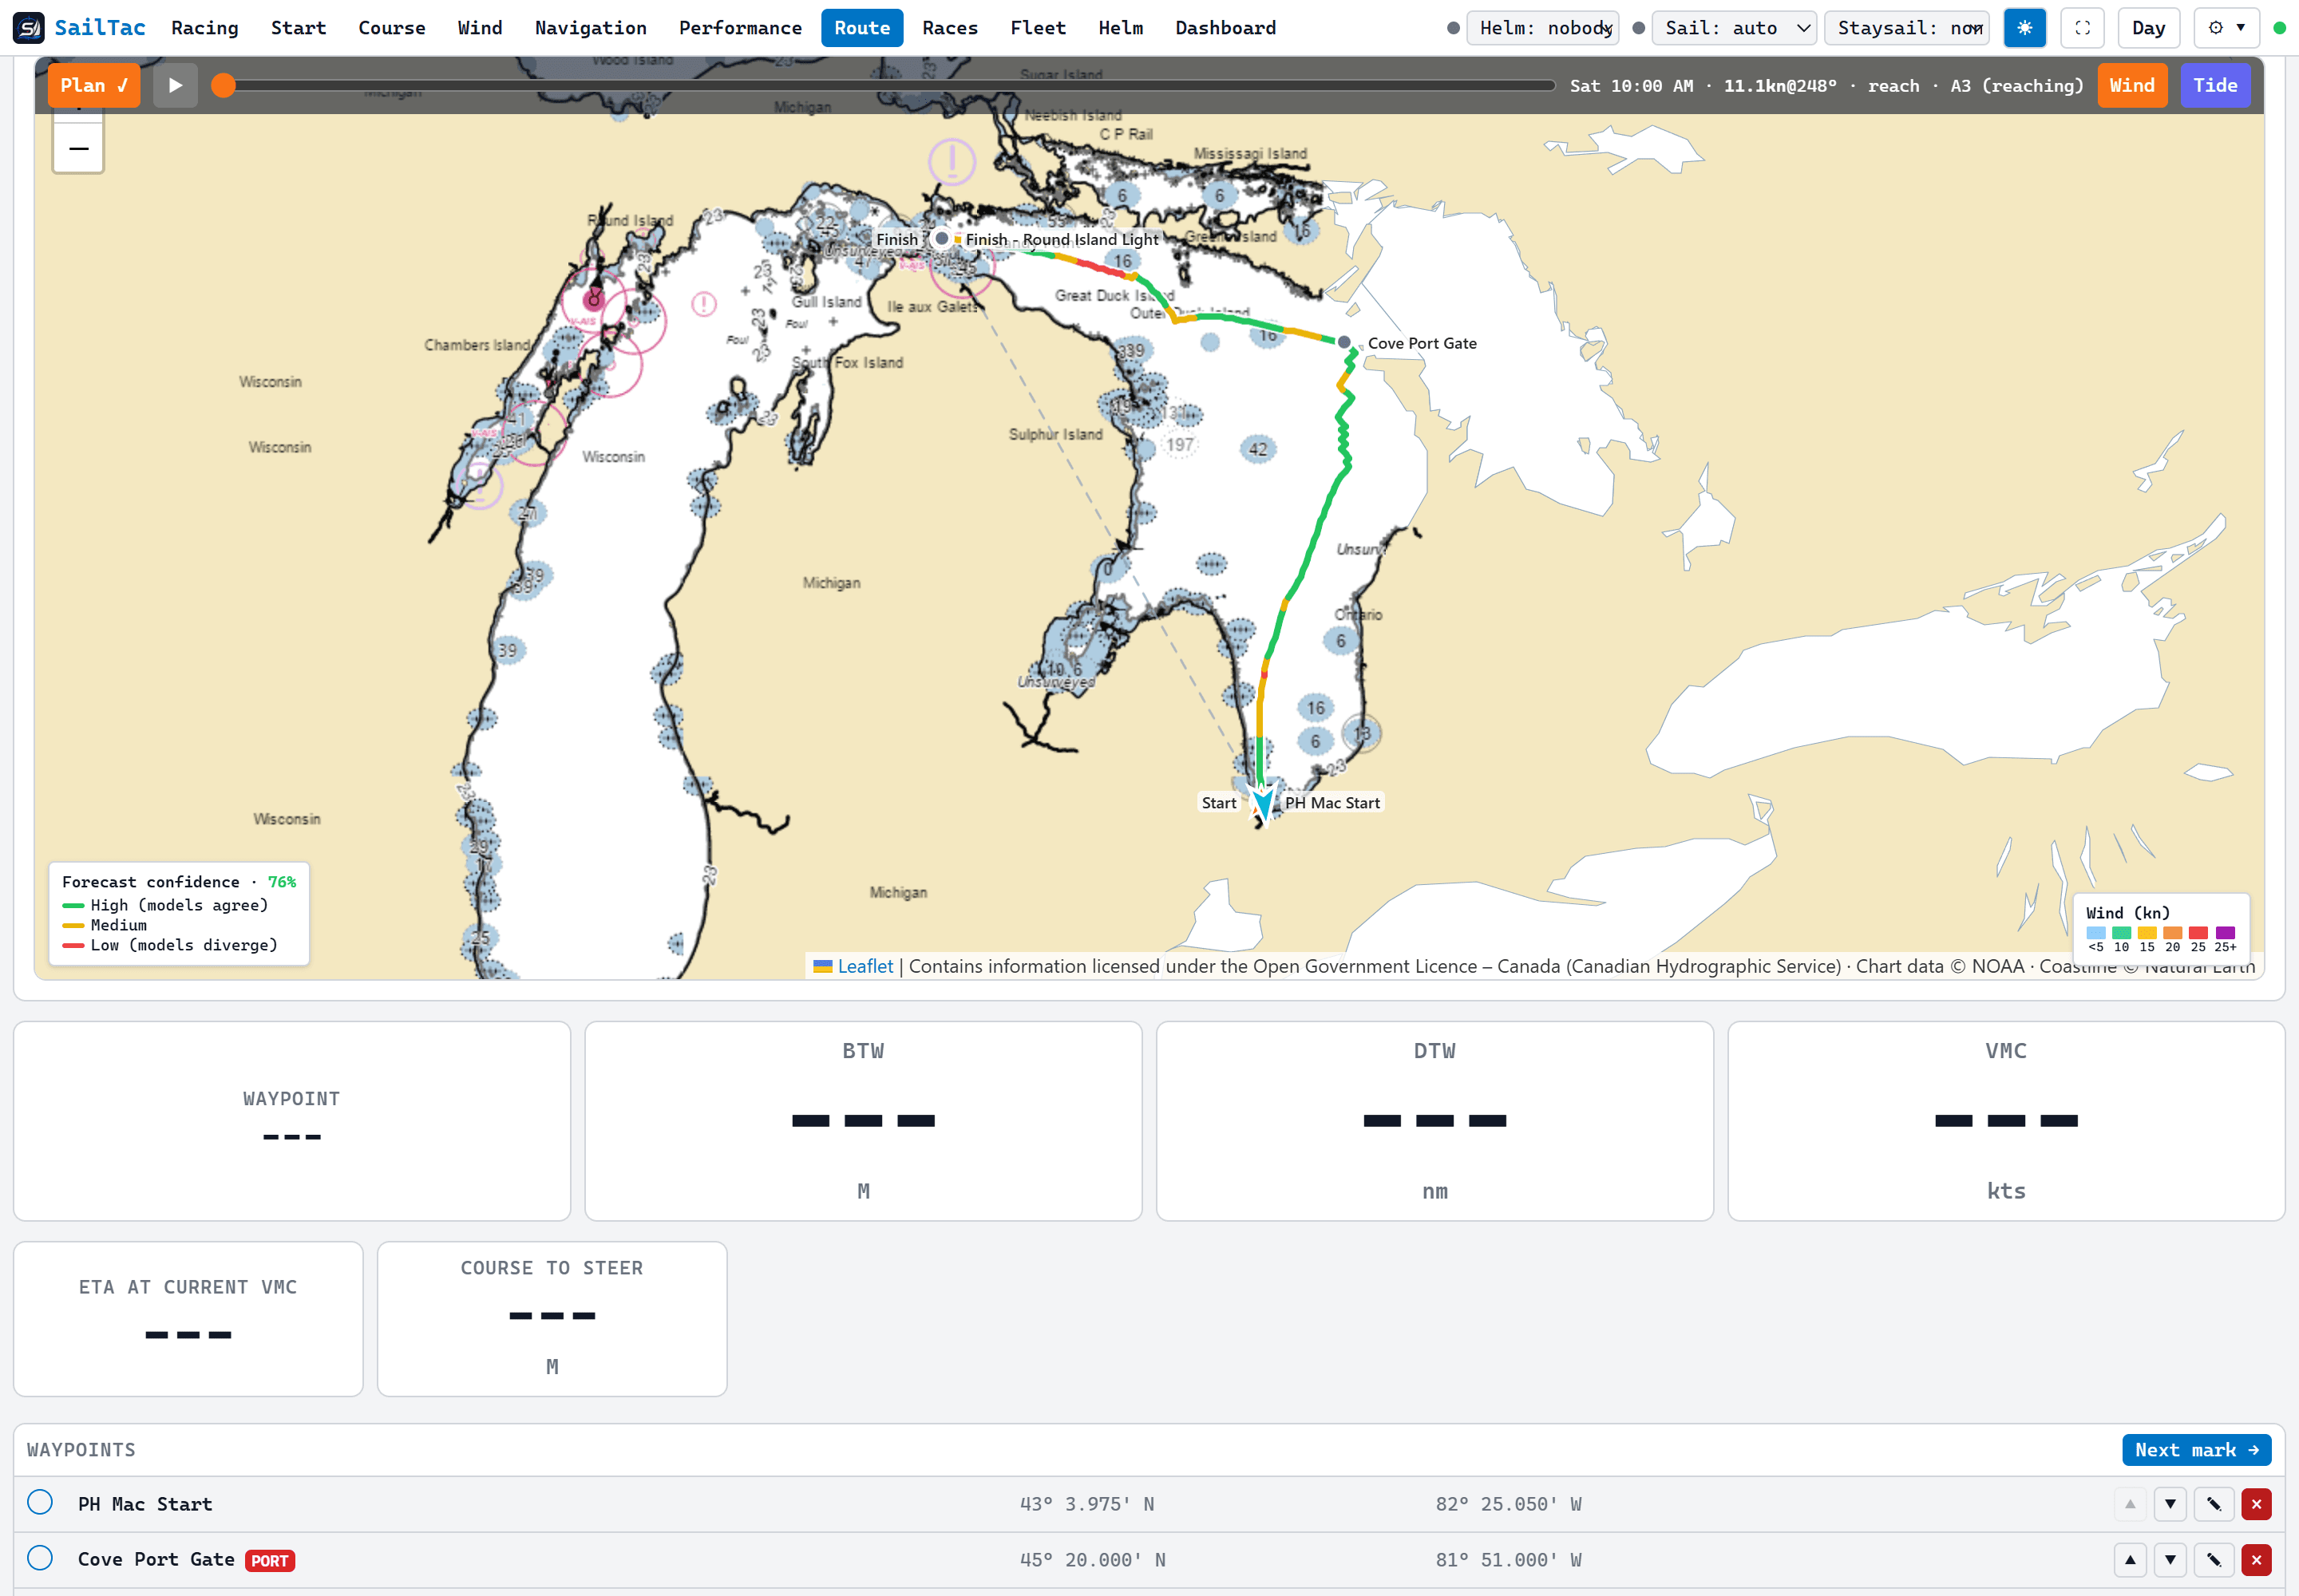Open the Start tab
The image size is (2299, 1596).
point(298,28)
